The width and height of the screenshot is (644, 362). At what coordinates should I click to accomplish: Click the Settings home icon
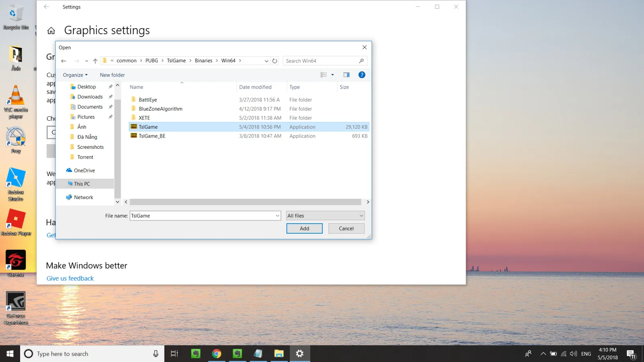click(51, 31)
